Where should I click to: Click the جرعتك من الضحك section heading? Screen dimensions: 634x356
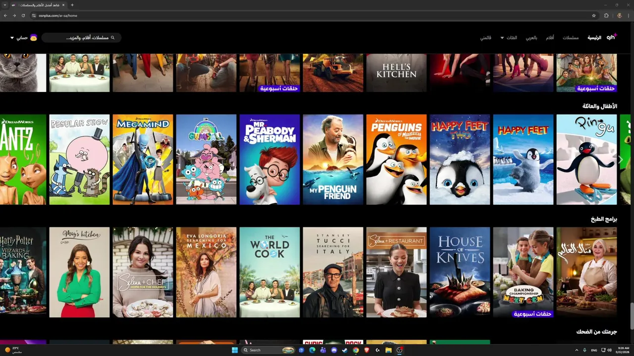(597, 332)
